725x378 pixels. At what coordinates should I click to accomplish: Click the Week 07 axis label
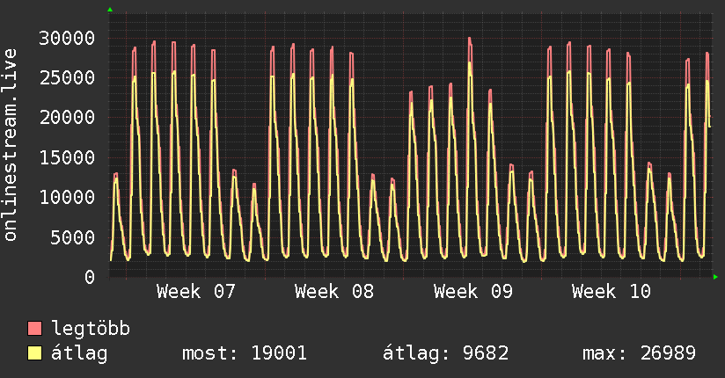tap(195, 291)
